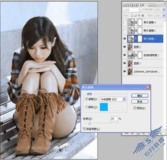Click the 图层 1 layer thumbnail
This screenshot has width=167, height=160.
[130, 63]
